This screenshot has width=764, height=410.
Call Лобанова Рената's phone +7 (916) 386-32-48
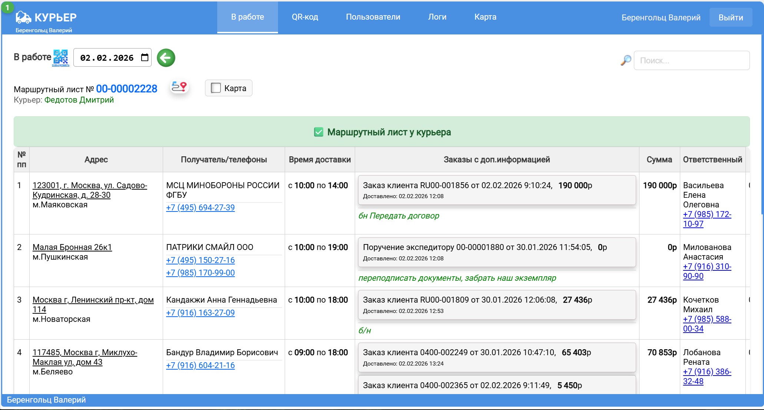707,376
